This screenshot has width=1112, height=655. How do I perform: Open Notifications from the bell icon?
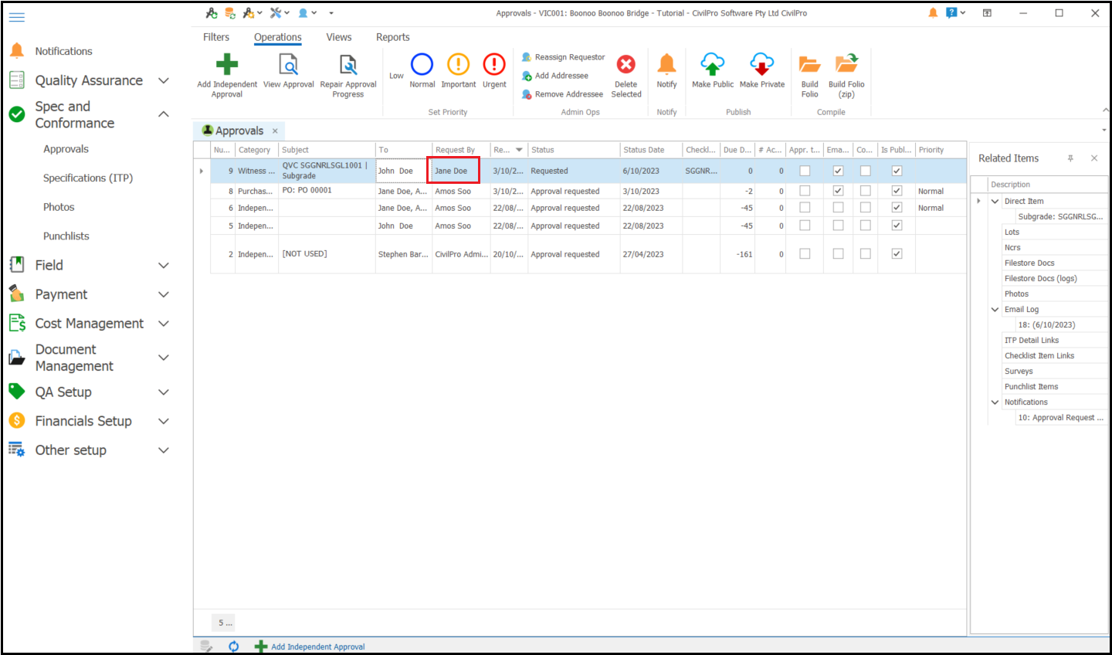tap(17, 51)
